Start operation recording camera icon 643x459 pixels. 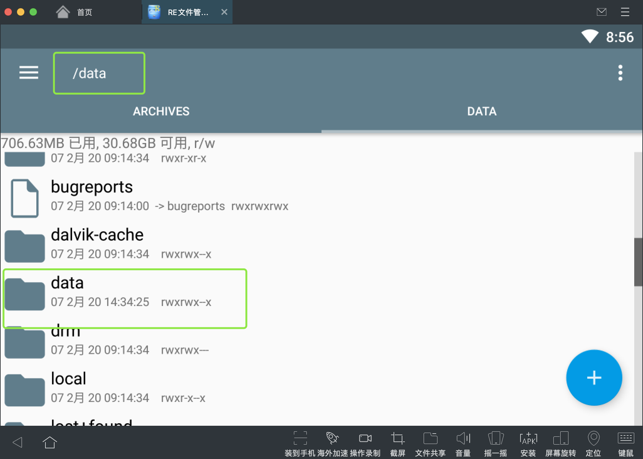(365, 438)
